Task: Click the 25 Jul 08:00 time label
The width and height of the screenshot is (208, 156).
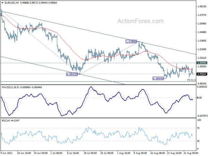Action: [x=107, y=153]
